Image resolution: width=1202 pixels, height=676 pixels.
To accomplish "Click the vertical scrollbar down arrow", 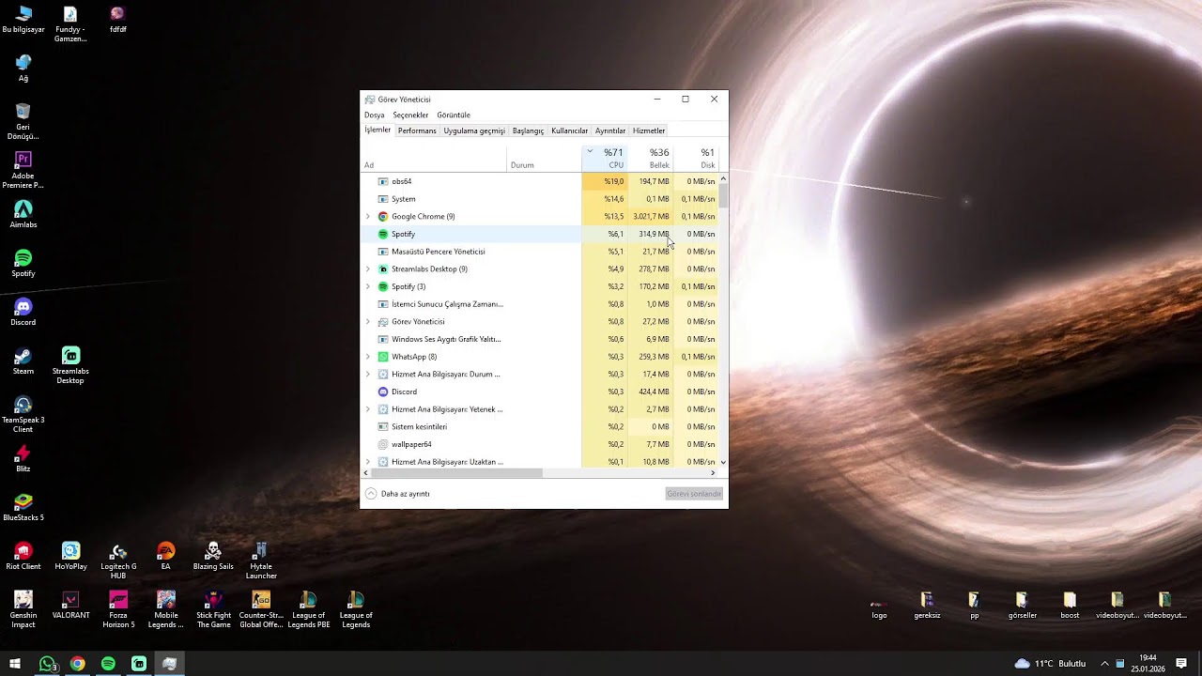I will 723,462.
